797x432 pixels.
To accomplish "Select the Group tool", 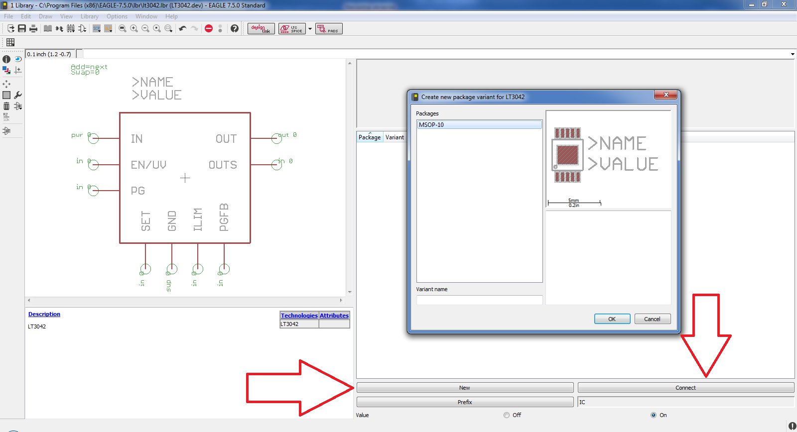I will pyautogui.click(x=6, y=95).
